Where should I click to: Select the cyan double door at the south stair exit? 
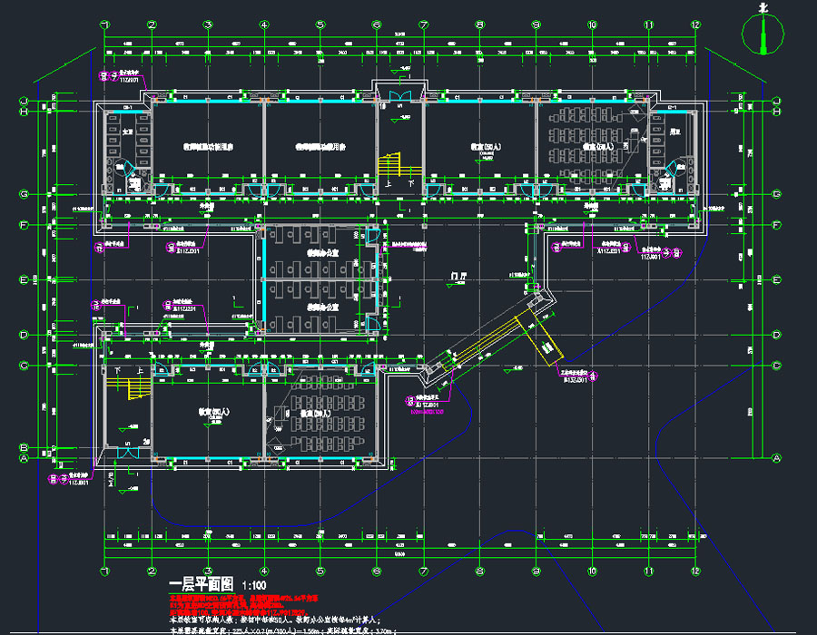tap(128, 453)
